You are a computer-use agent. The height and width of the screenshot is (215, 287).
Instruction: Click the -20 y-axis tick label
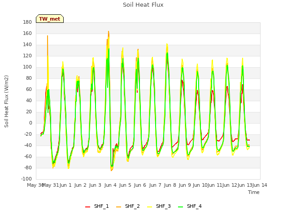pyautogui.click(x=28, y=134)
